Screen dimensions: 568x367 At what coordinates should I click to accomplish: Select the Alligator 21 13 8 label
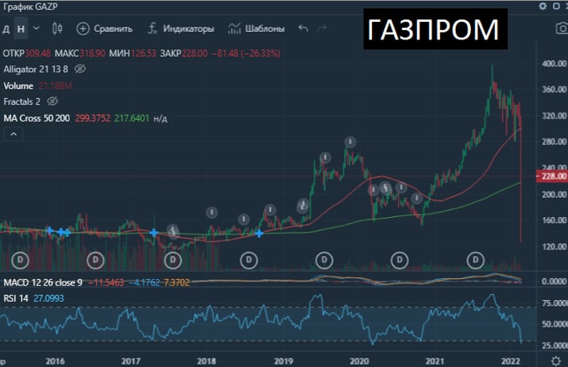coord(35,70)
